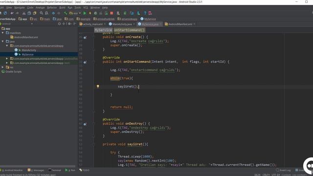The image size is (313, 176).
Task: Click the Replace magnifier icon
Action: click(47, 13)
